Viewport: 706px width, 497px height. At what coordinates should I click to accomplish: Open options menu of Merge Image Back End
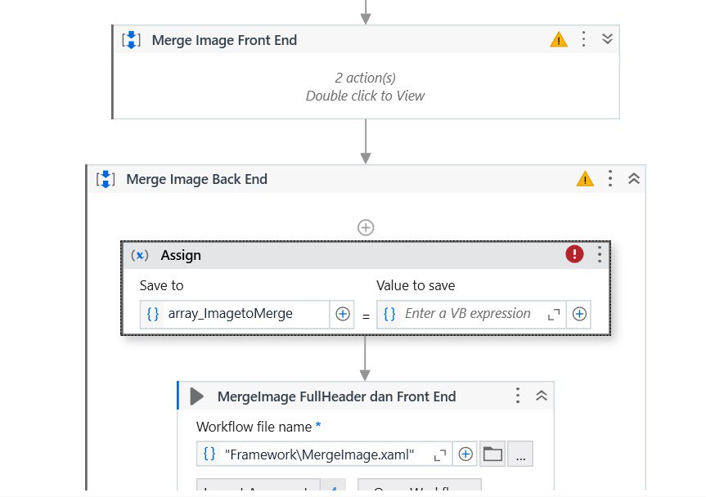[x=610, y=178]
